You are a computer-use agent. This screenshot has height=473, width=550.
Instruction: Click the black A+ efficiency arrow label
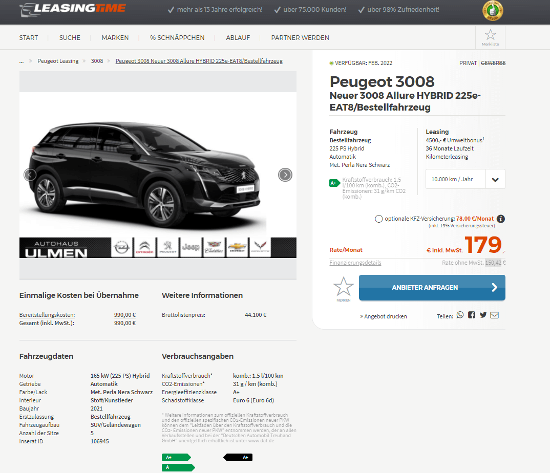click(238, 457)
